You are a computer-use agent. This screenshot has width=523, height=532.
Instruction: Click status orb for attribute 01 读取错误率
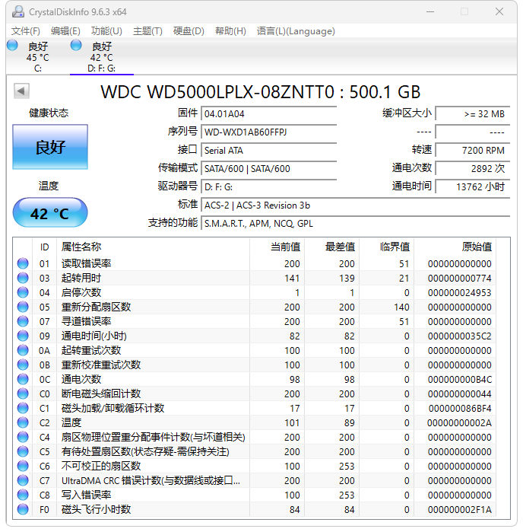click(23, 263)
